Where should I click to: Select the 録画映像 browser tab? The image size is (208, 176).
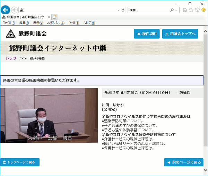point(26,17)
